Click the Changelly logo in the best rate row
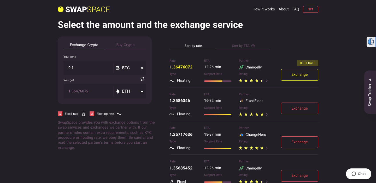Viewport: 376px width, 183px height. 241,67
